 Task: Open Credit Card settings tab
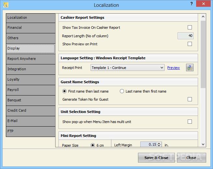[x=31, y=111]
